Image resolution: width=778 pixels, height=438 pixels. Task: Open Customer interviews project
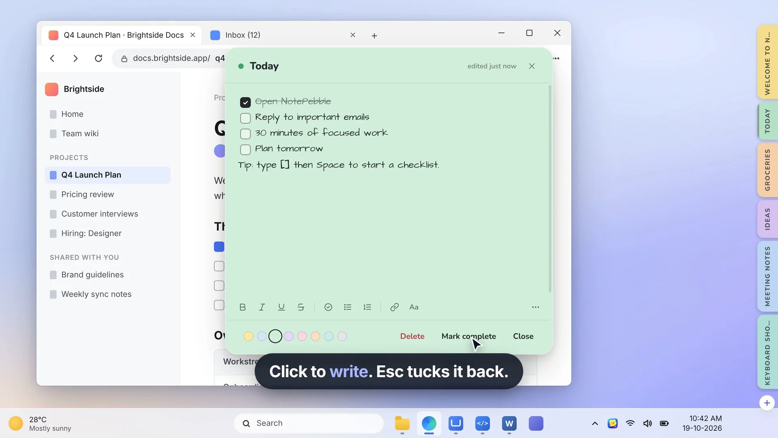click(108, 214)
